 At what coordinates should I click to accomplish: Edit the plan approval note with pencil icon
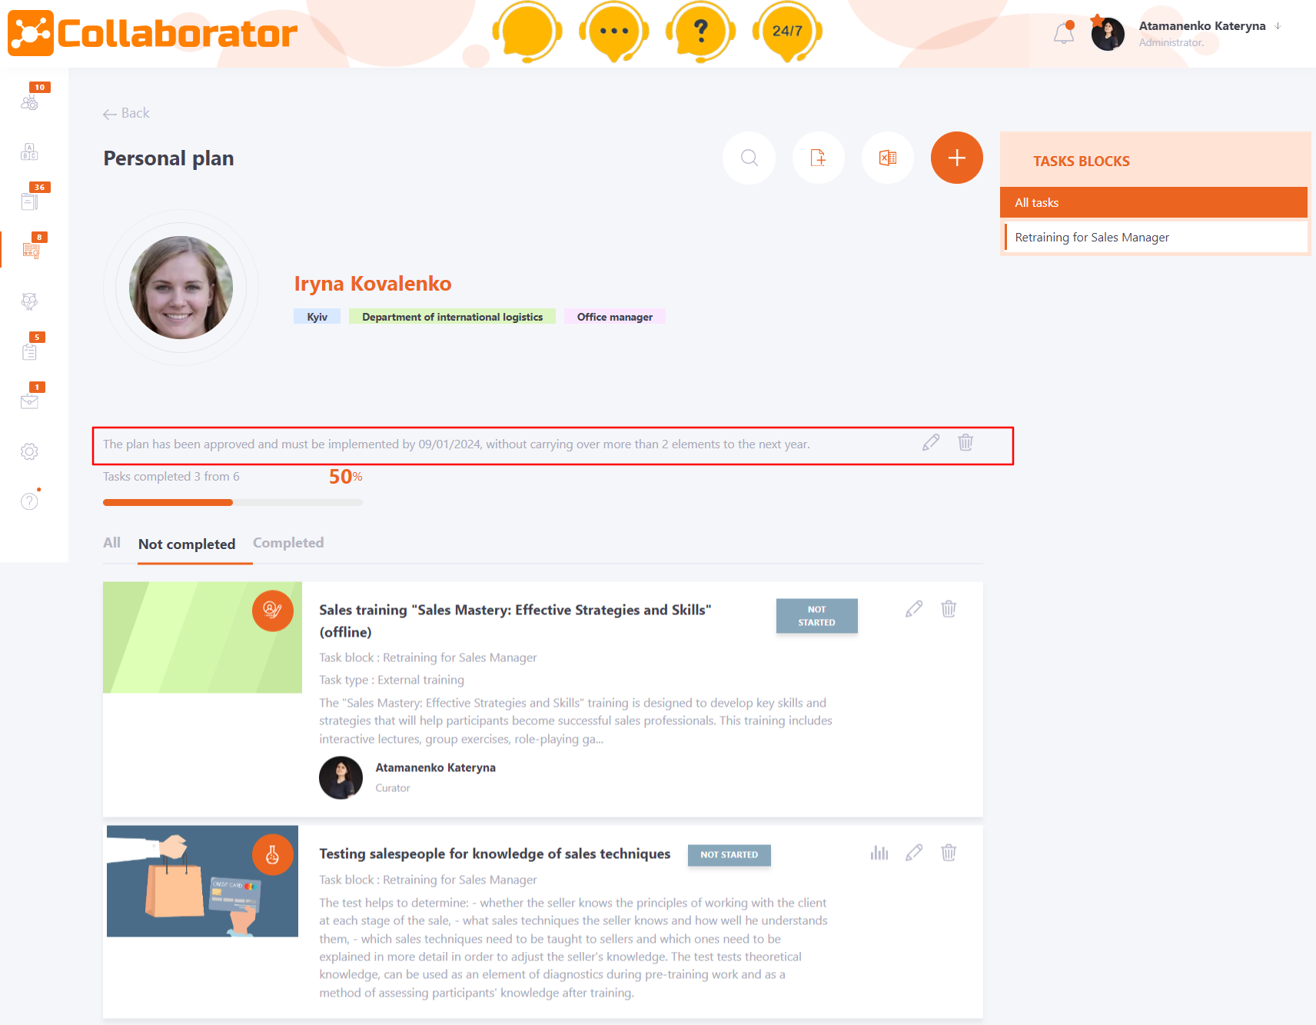pyautogui.click(x=930, y=443)
